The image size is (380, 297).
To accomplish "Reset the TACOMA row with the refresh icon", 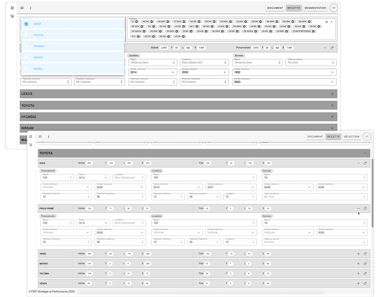I will coord(365,274).
